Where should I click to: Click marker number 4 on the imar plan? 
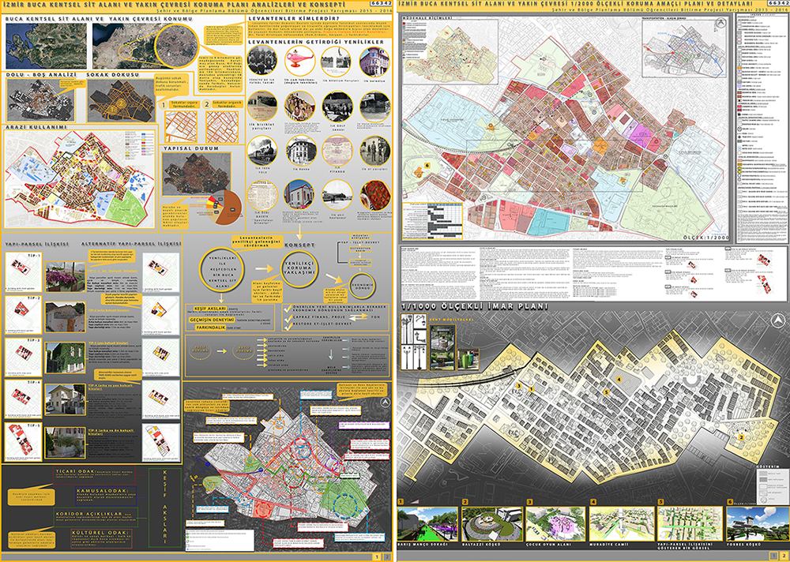tap(619, 380)
